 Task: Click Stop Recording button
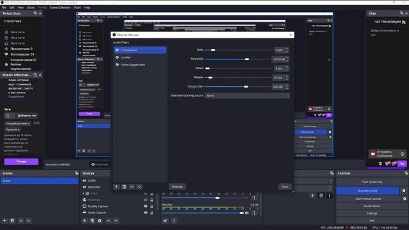[367, 190]
